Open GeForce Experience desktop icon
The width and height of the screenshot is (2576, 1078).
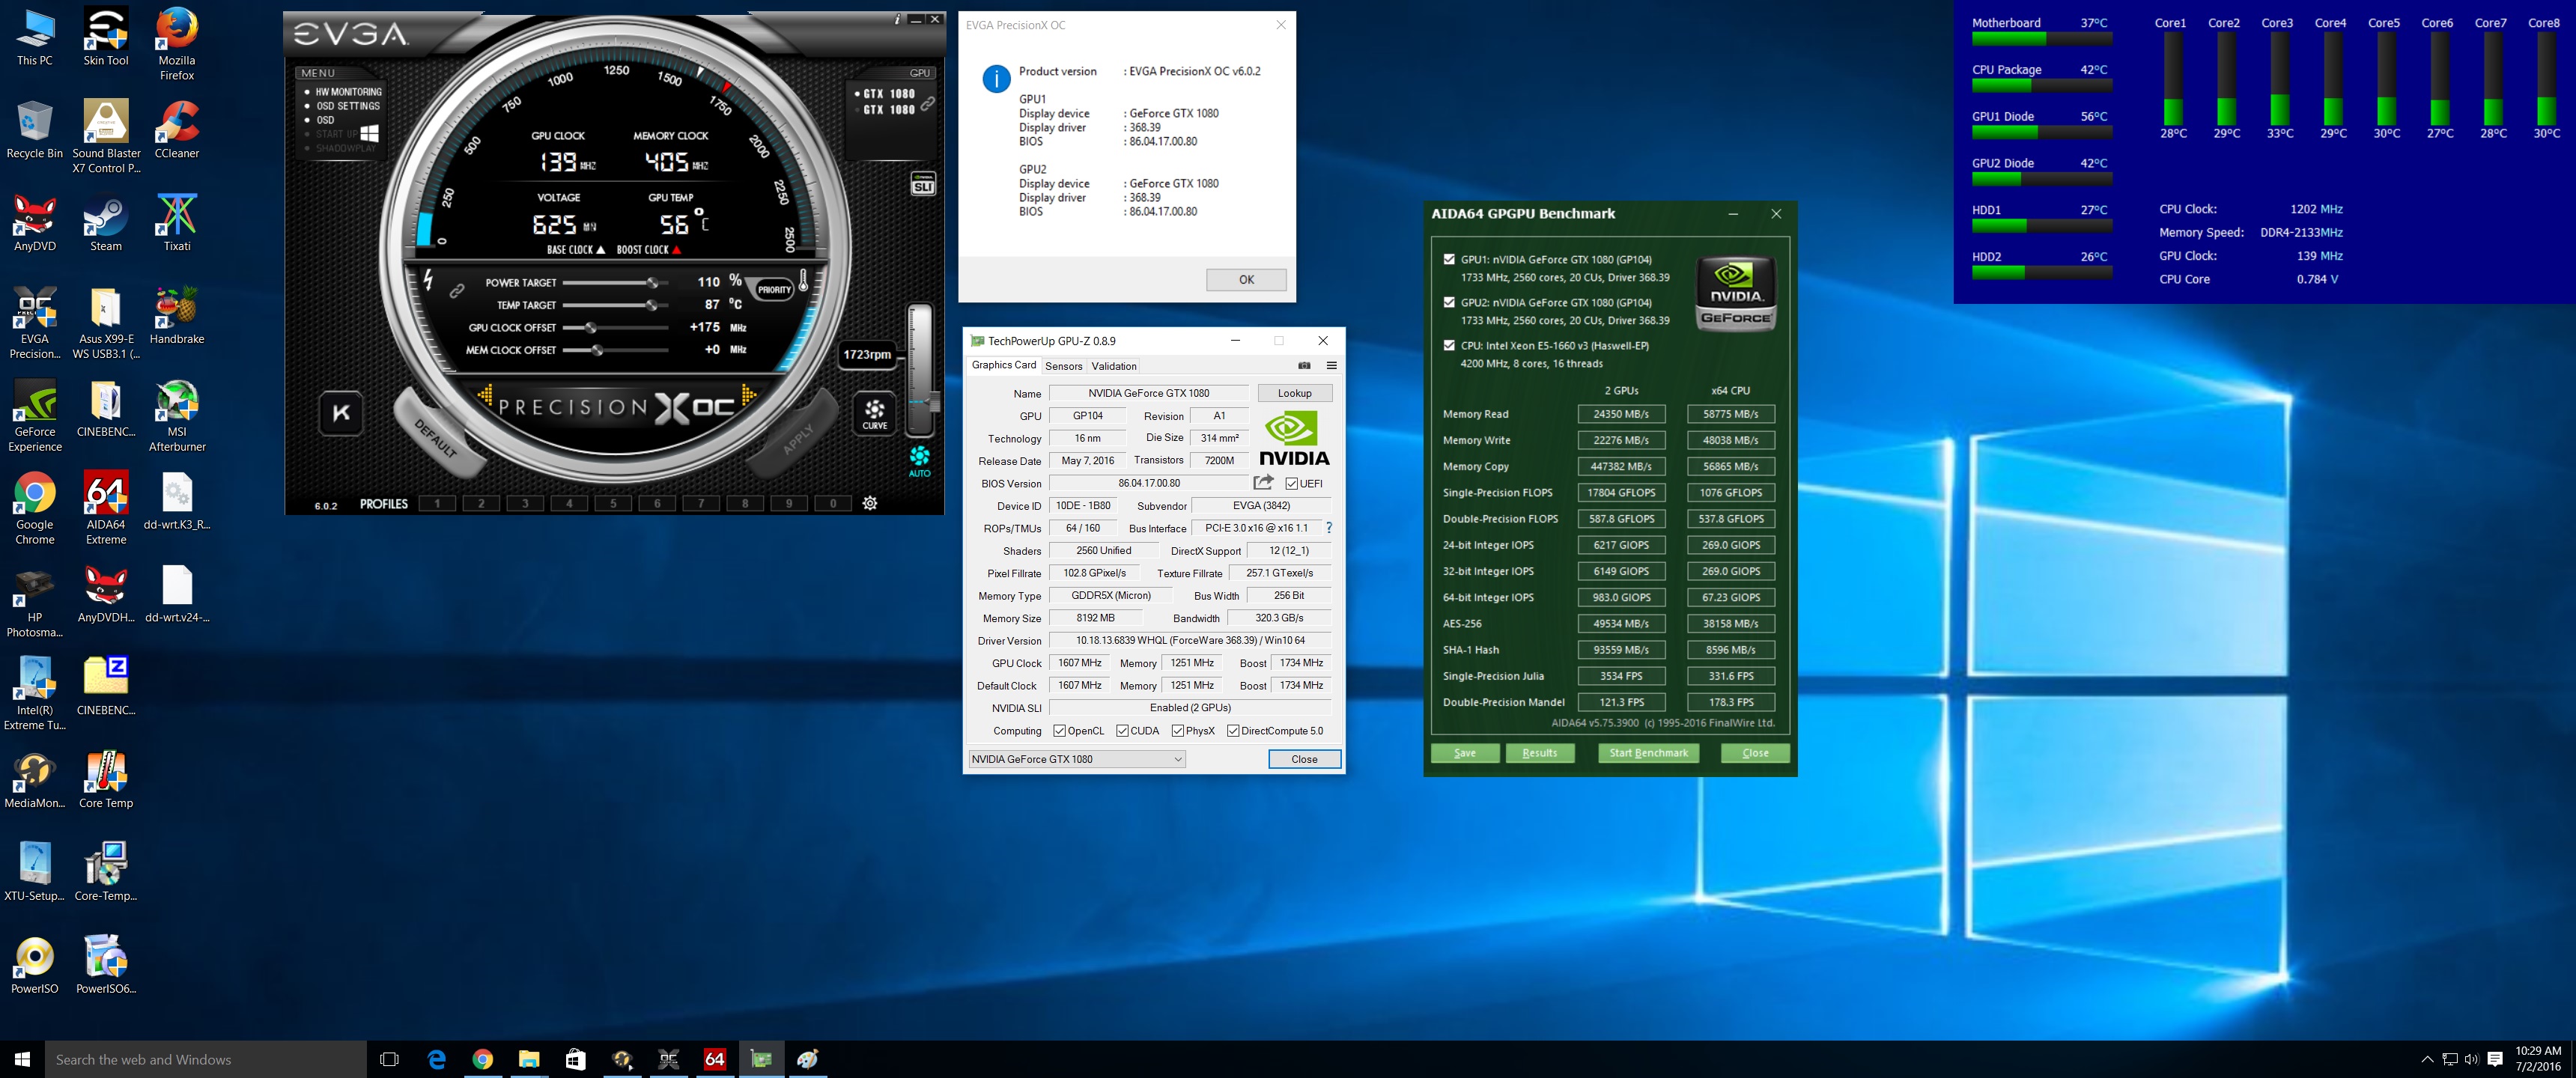tap(35, 416)
